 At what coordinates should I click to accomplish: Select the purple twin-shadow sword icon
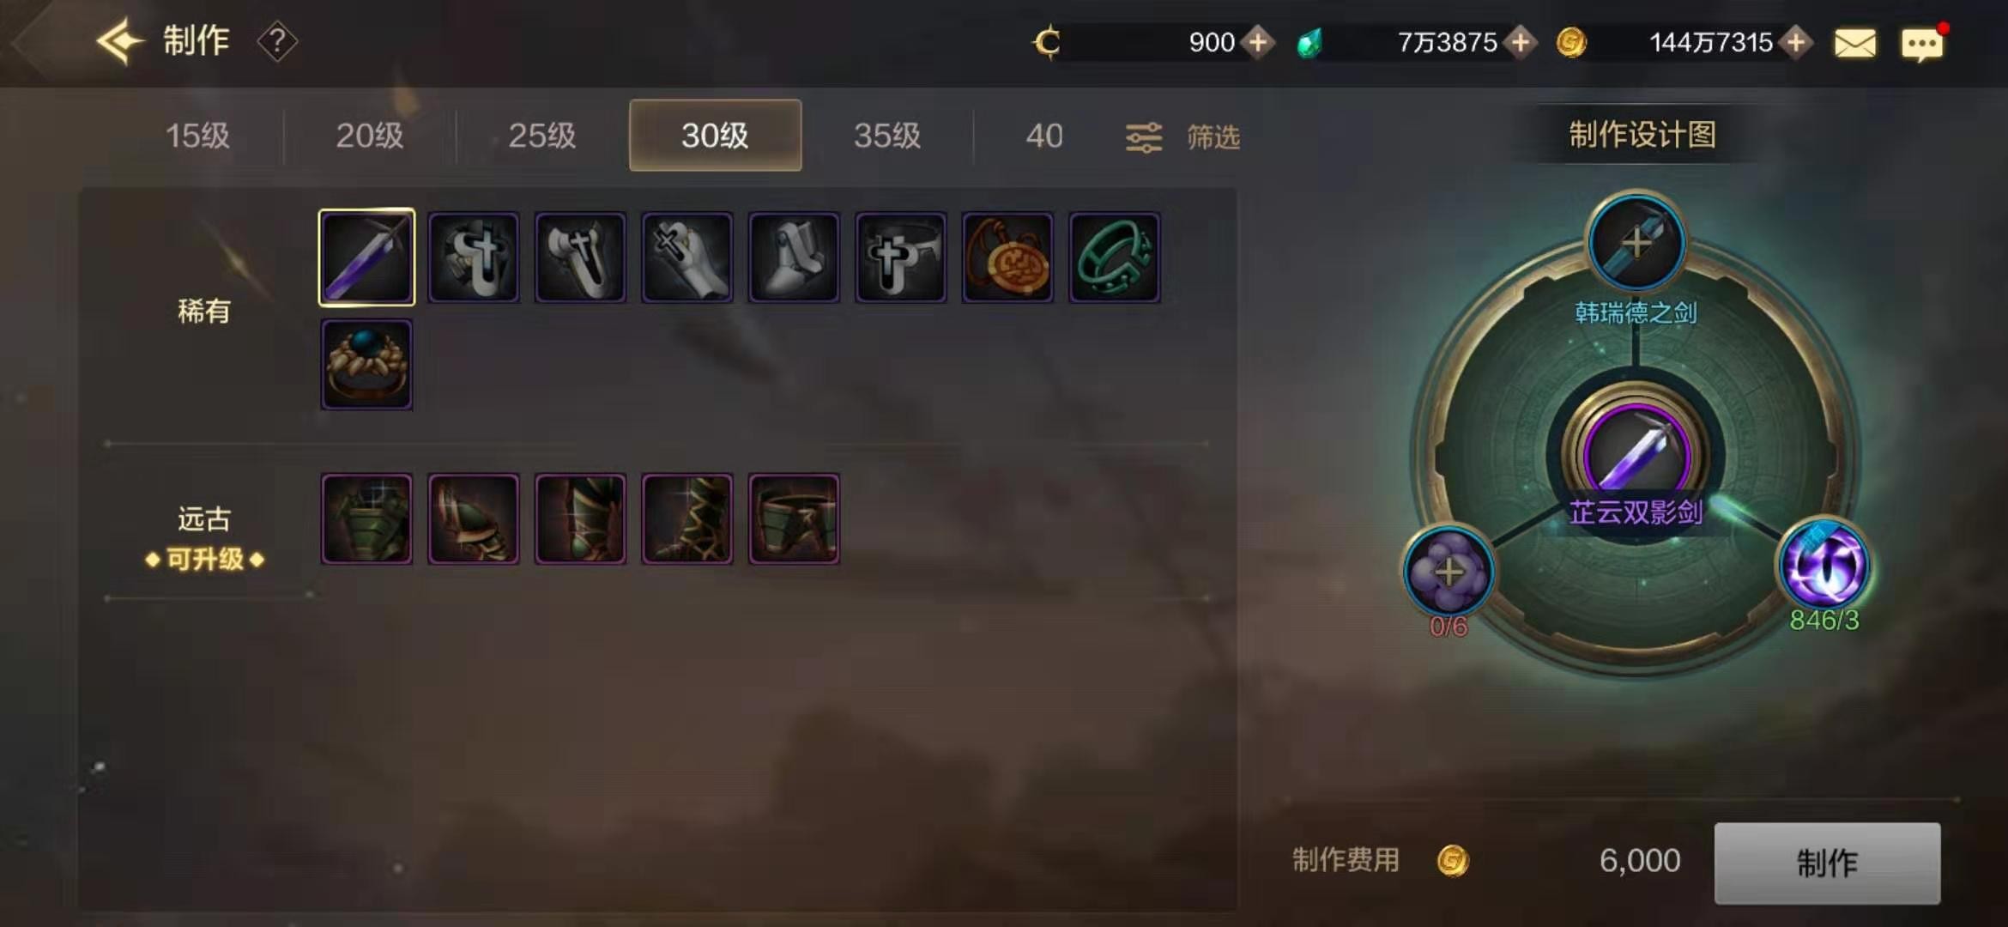pyautogui.click(x=366, y=257)
